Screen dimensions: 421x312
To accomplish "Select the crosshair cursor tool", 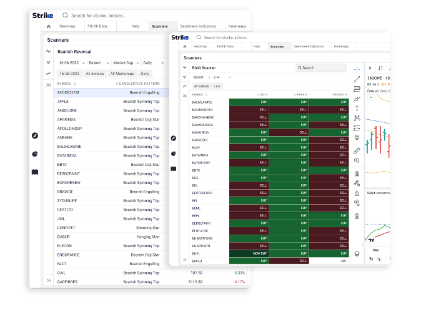I will (357, 69).
